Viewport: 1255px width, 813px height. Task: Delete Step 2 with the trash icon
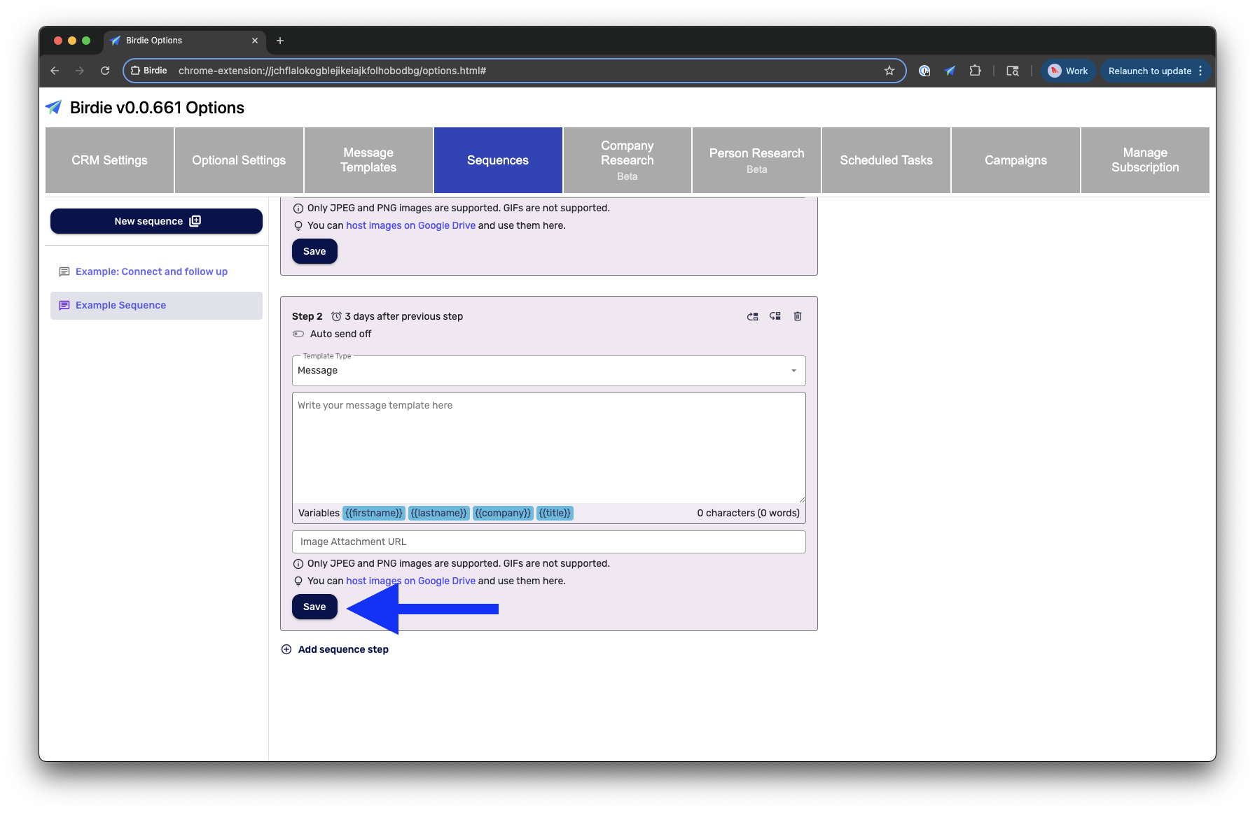798,316
